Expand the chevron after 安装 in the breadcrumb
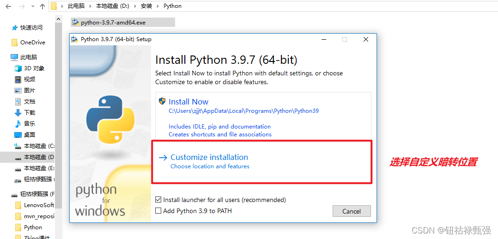 pos(158,6)
